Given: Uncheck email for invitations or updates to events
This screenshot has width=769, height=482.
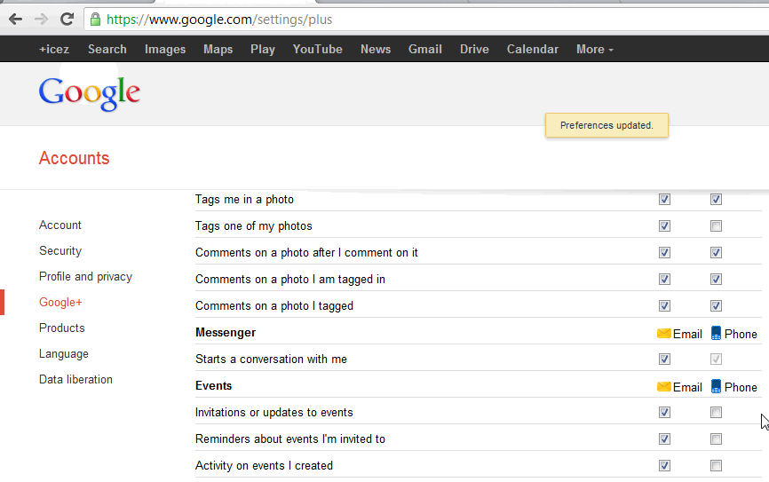Looking at the screenshot, I should [x=664, y=413].
